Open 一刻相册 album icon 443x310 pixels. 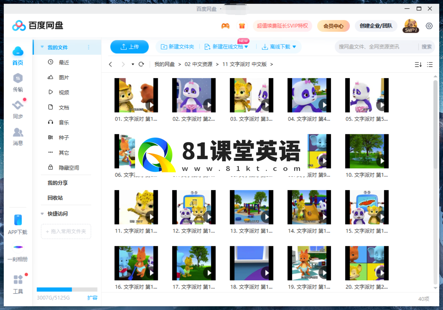pyautogui.click(x=18, y=247)
